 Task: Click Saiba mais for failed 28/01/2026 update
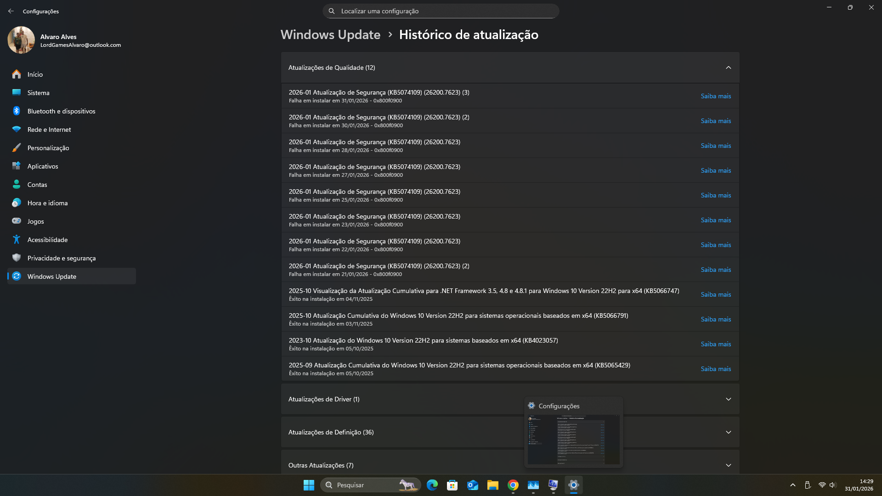point(716,146)
